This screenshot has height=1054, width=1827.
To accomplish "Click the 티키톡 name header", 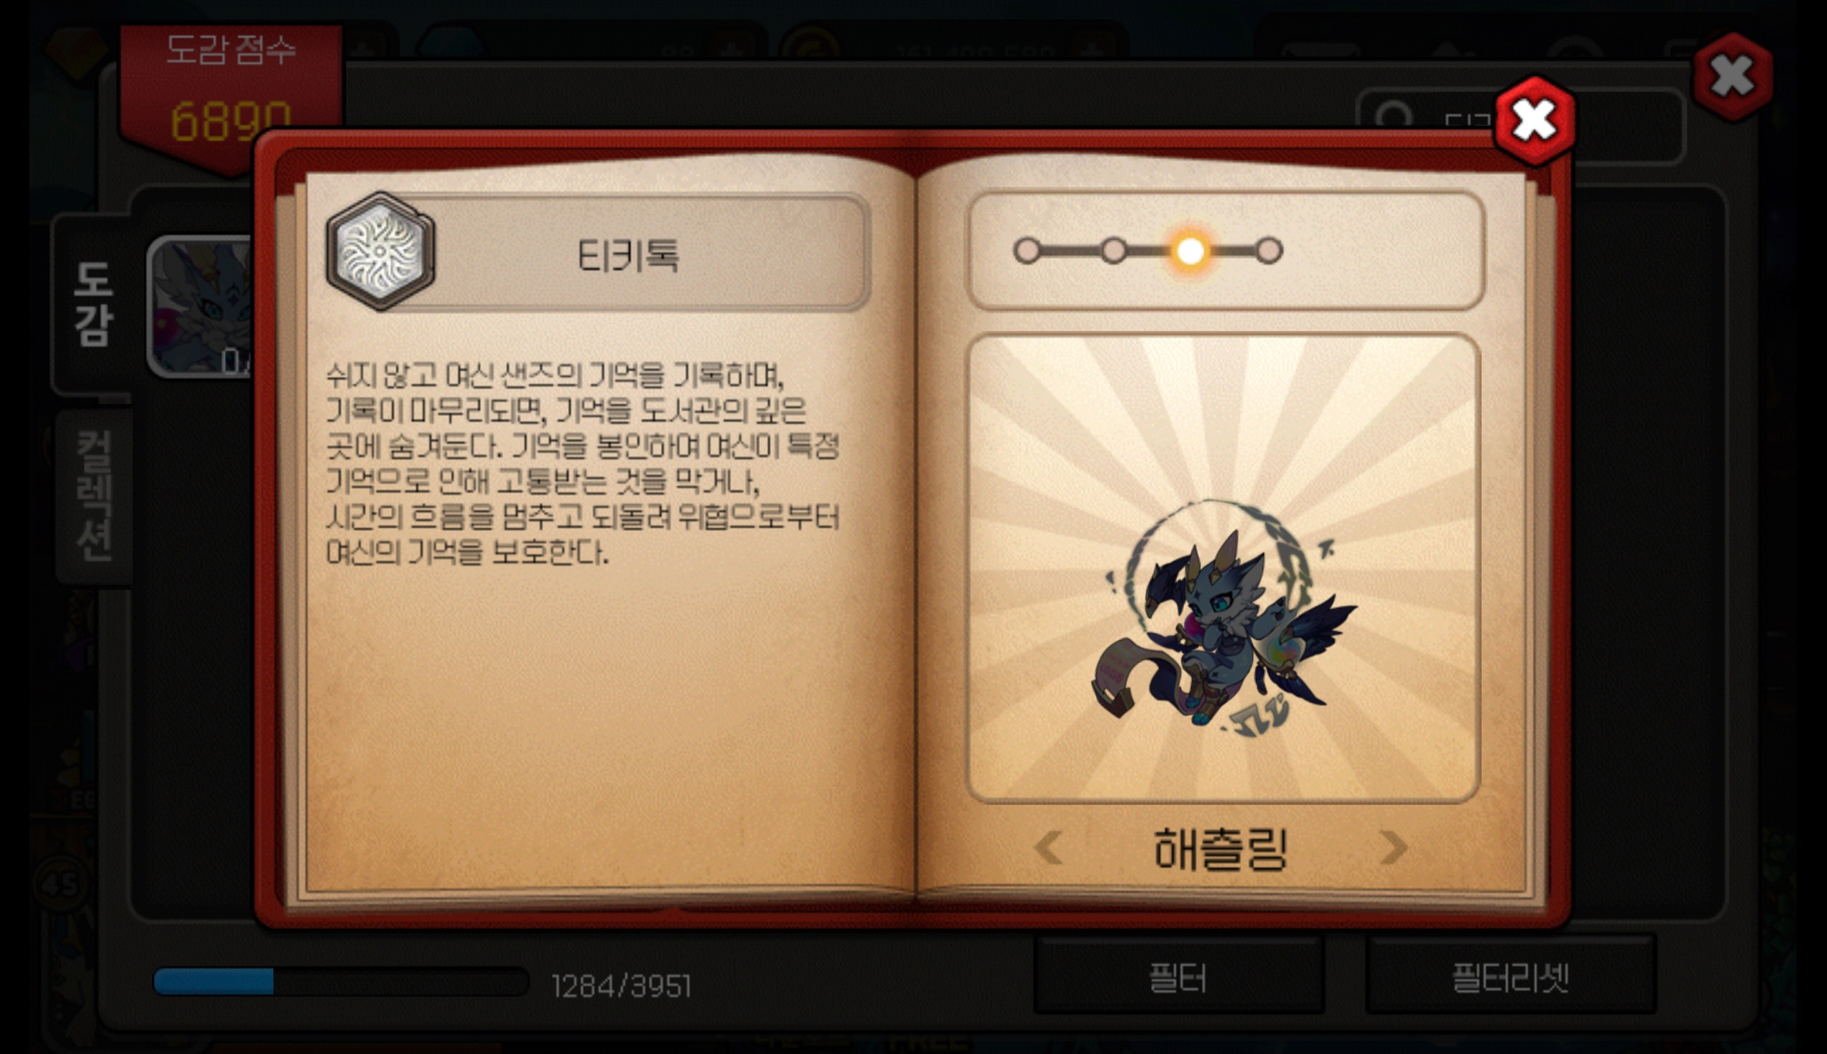I will [x=628, y=255].
